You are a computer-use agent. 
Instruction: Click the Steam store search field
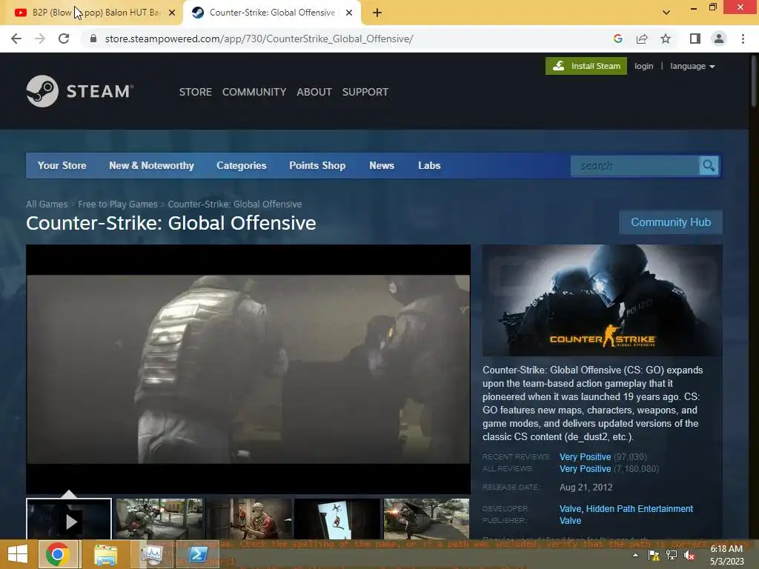coord(635,165)
